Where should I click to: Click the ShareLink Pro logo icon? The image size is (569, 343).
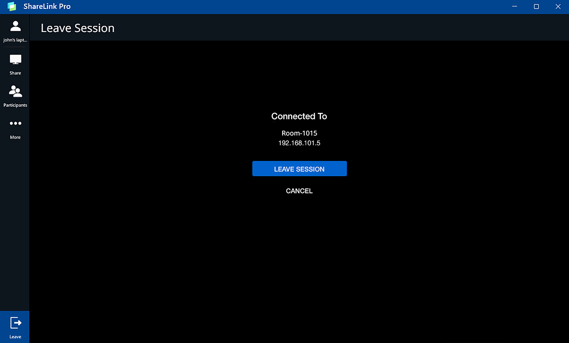coord(12,6)
